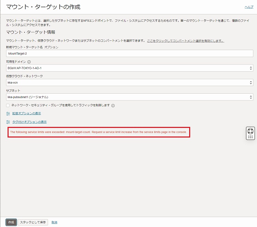Open the availability domain dropdown AP-TOKYO-1-AD-1
The height and width of the screenshot is (227, 257).
tap(130, 68)
